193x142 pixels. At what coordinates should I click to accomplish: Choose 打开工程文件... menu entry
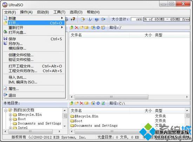pos(34,66)
